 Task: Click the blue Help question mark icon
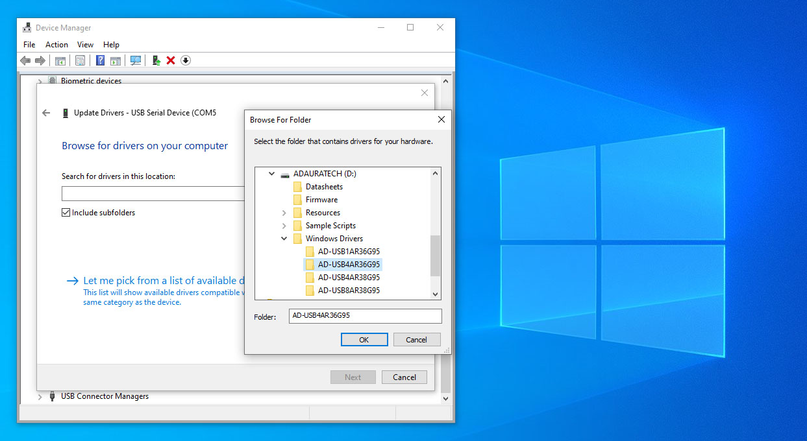click(100, 60)
